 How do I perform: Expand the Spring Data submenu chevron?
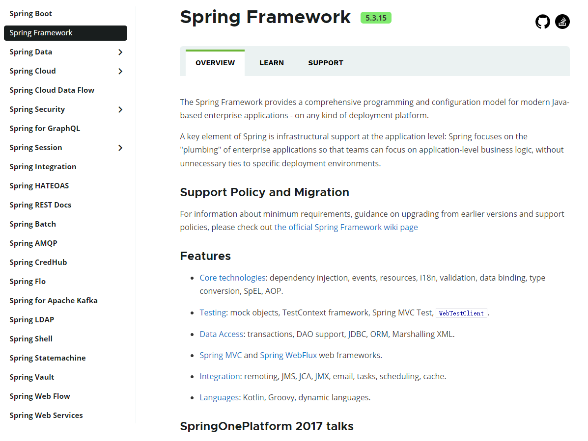tap(120, 52)
